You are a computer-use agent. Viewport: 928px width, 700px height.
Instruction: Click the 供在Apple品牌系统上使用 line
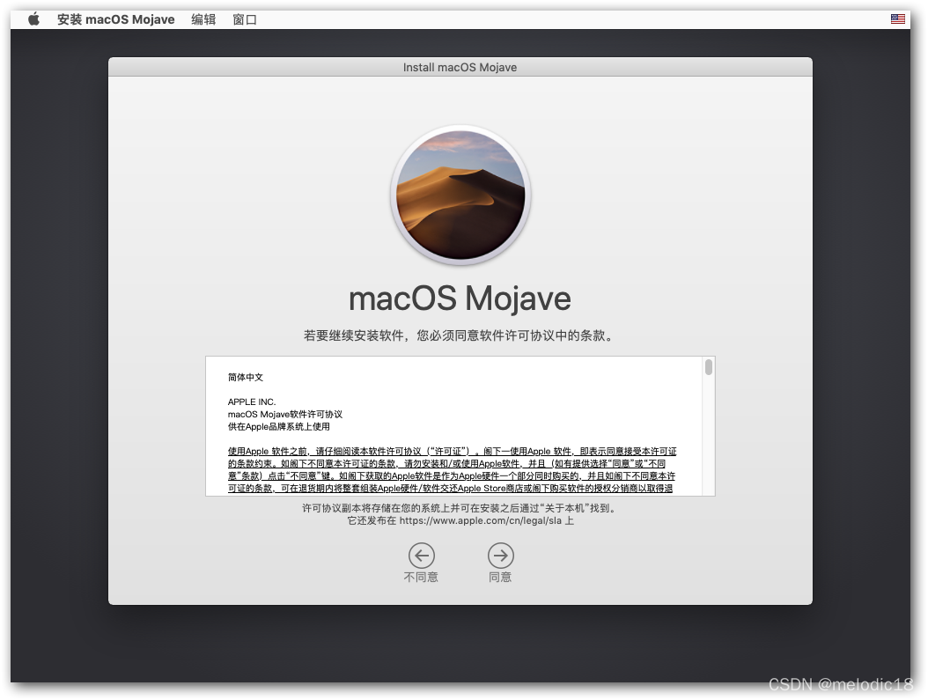[x=279, y=427]
